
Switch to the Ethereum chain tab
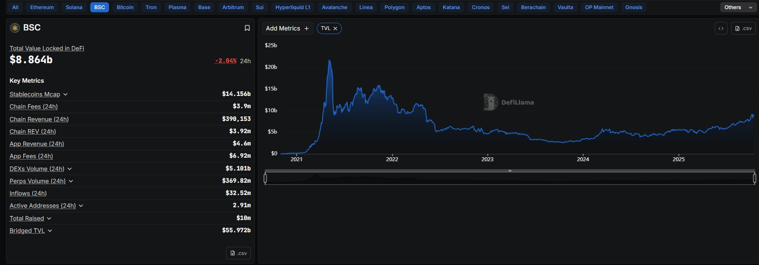coord(42,7)
